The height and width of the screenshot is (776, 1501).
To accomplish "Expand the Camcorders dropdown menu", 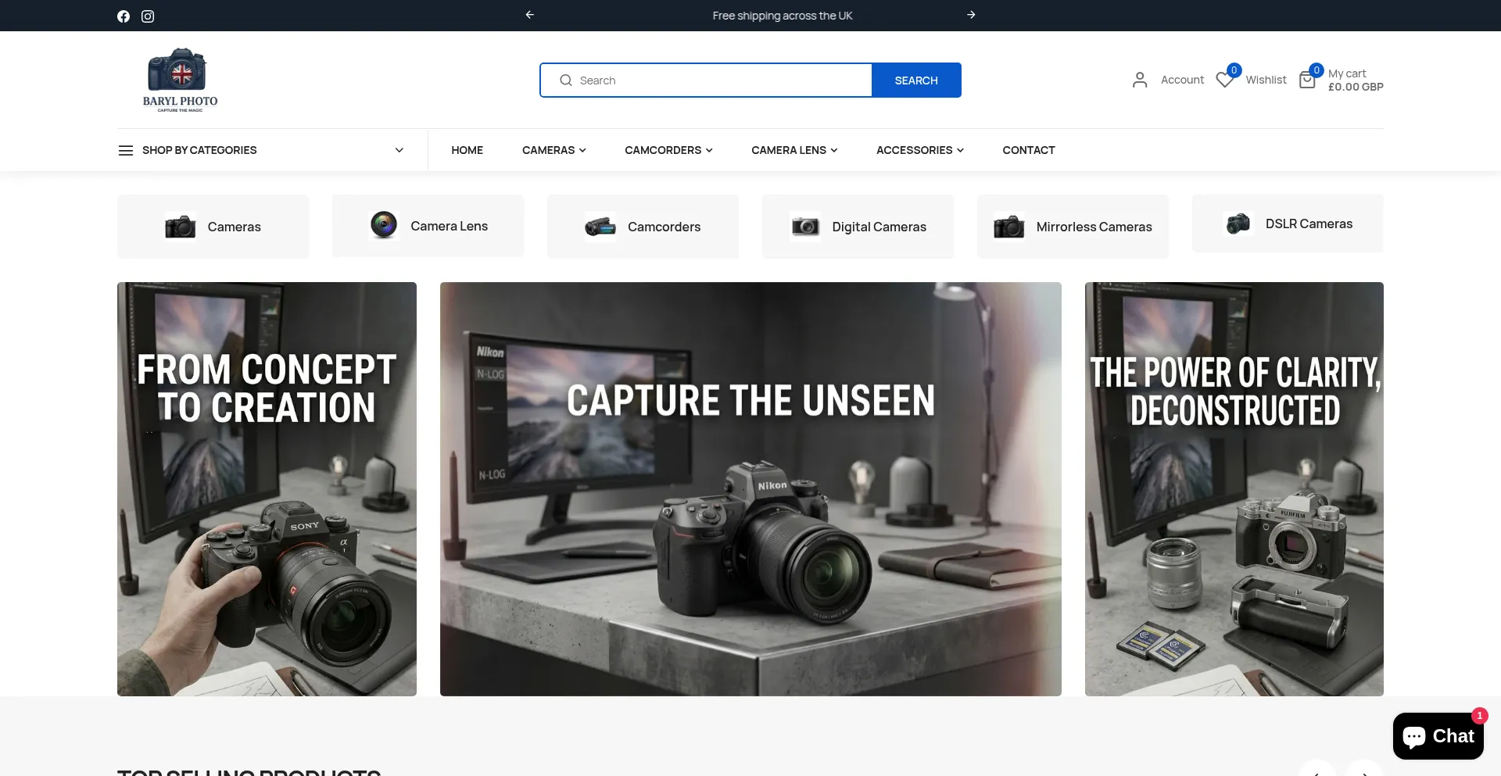I will coord(668,150).
